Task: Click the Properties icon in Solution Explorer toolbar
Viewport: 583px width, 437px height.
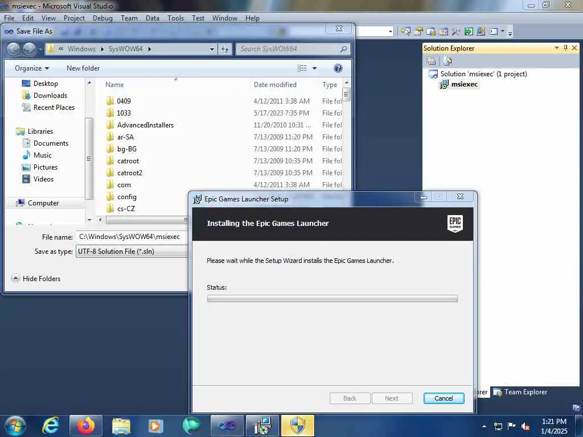Action: (x=432, y=60)
